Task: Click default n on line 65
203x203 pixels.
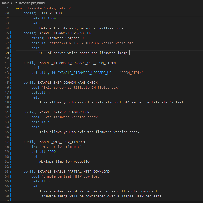Action: [40, 181]
